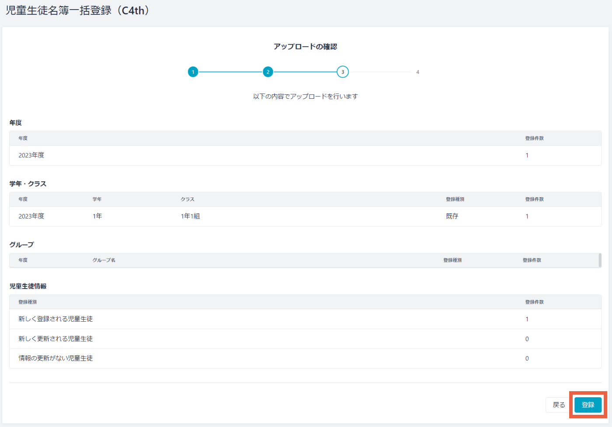Viewport: 612px width, 427px height.
Task: Click 情報の更新がない児童生徒 row
Action: click(306, 358)
